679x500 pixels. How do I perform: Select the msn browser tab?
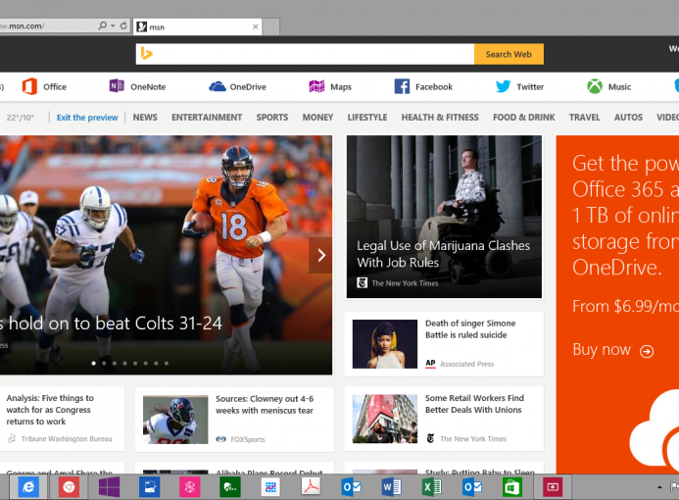pos(198,26)
